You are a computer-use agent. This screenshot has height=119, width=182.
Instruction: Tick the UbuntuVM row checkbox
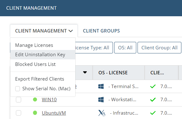pyautogui.click(x=18, y=113)
